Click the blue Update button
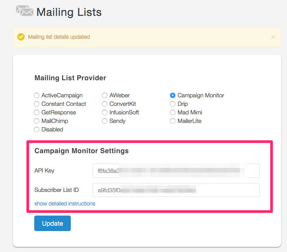287x252 pixels. pyautogui.click(x=52, y=223)
